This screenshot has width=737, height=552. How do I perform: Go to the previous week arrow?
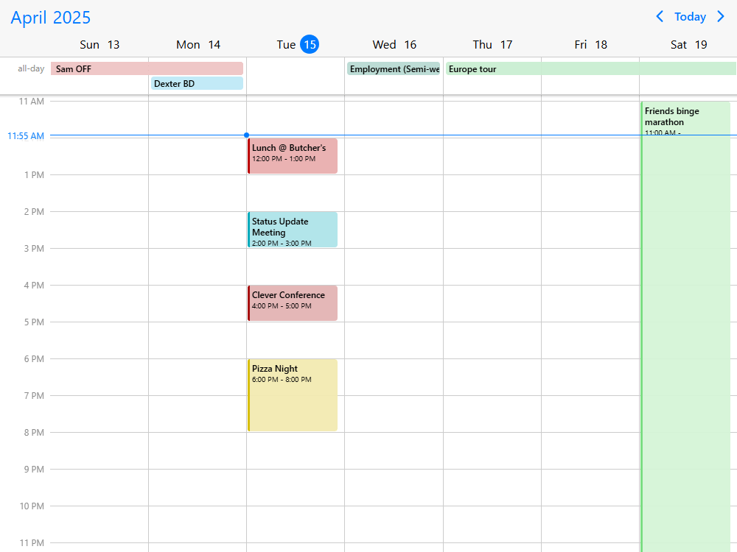(x=660, y=17)
